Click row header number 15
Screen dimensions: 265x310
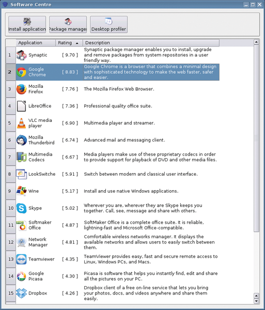pyautogui.click(x=11, y=293)
